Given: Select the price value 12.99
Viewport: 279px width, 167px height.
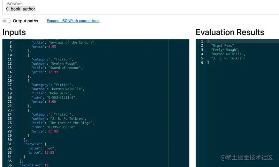Looking at the screenshot, I should 53,72.
